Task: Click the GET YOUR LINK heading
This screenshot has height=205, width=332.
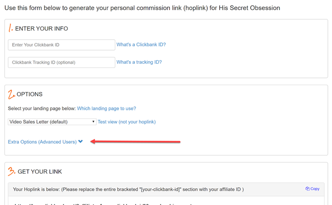Action: coord(40,172)
